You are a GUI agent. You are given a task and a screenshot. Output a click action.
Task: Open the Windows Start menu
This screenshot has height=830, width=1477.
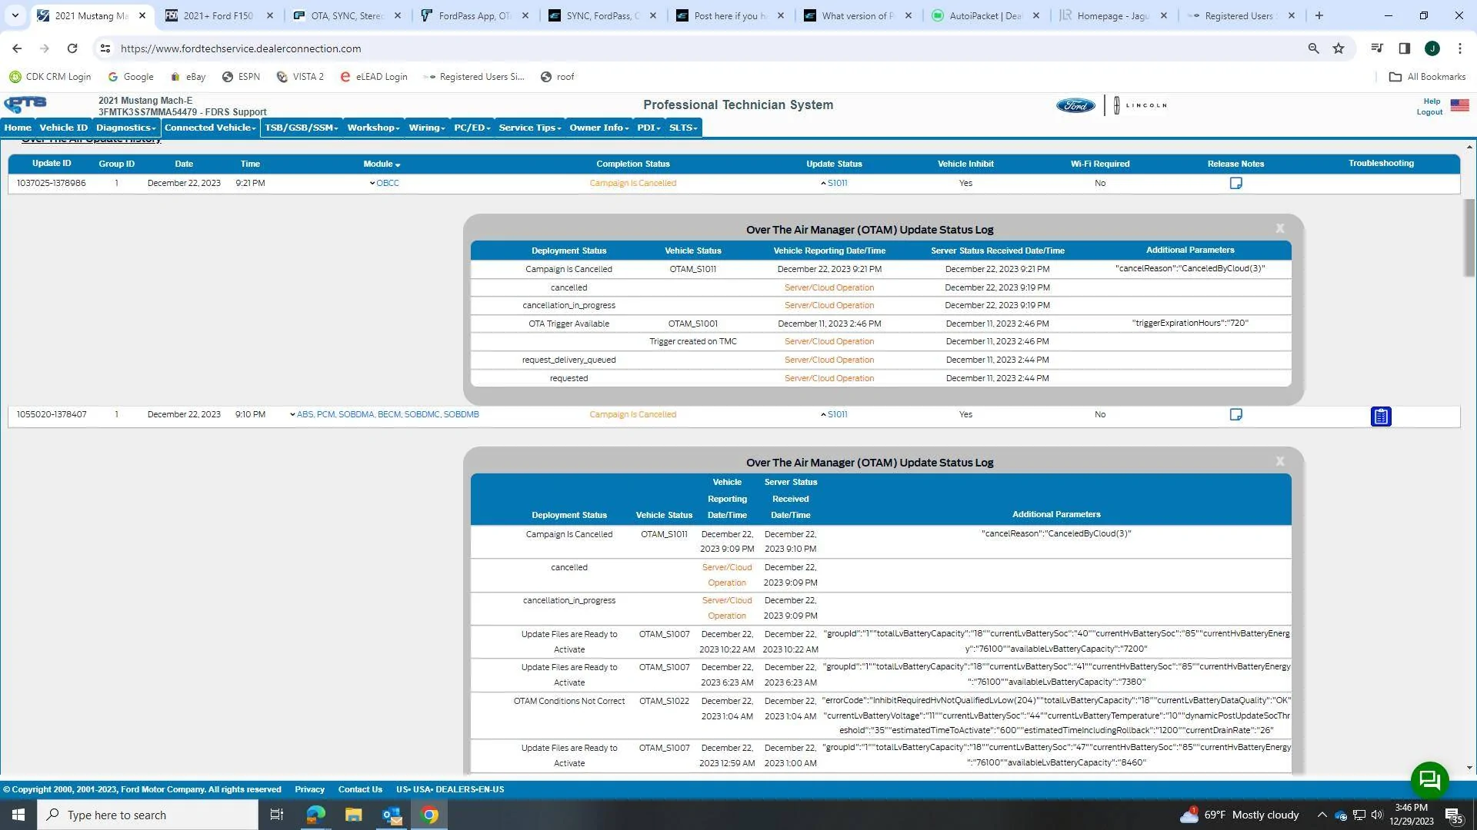(18, 815)
